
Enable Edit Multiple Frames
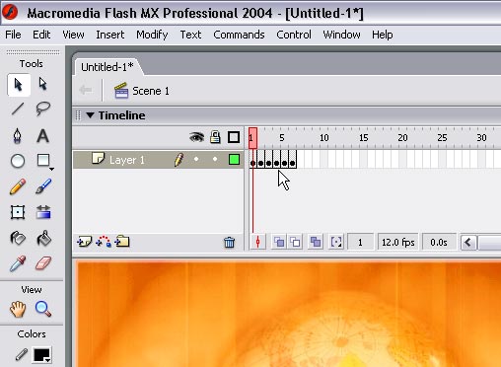(316, 243)
